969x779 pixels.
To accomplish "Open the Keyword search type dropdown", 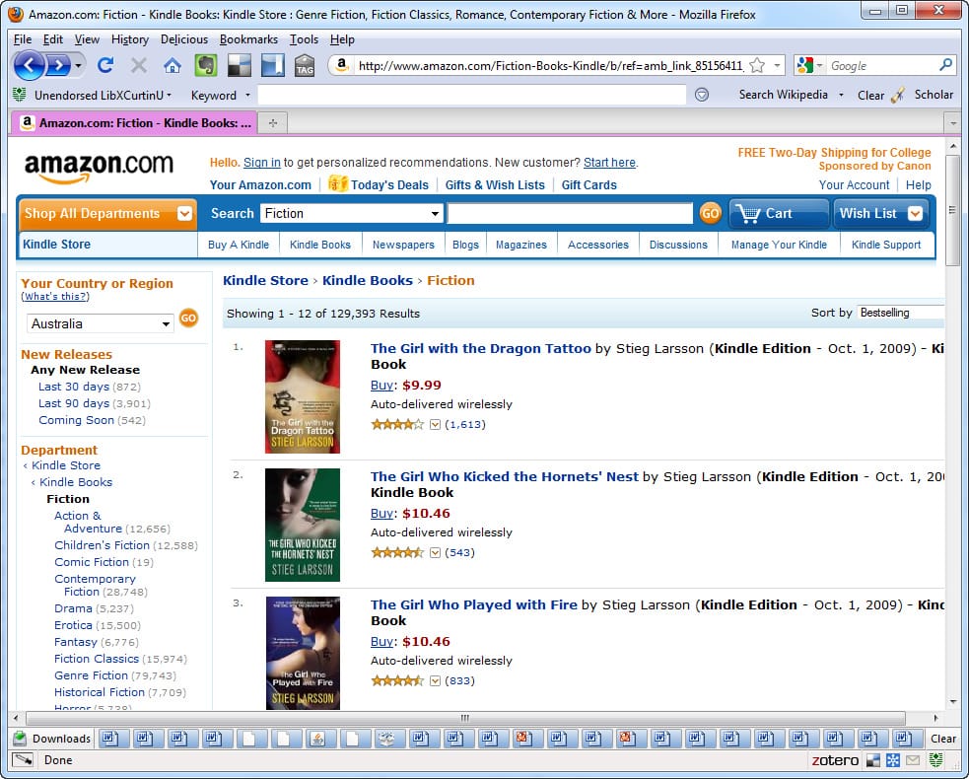I will tap(247, 96).
